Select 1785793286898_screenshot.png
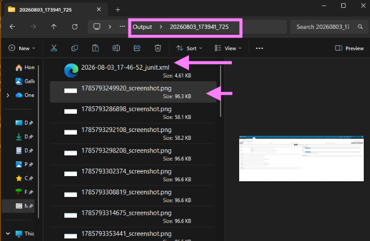This screenshot has height=241, width=370. [x=132, y=113]
